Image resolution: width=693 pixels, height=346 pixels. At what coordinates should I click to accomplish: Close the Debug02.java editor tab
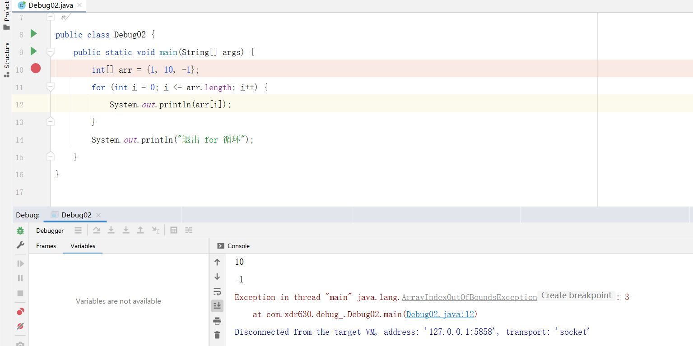(x=79, y=5)
